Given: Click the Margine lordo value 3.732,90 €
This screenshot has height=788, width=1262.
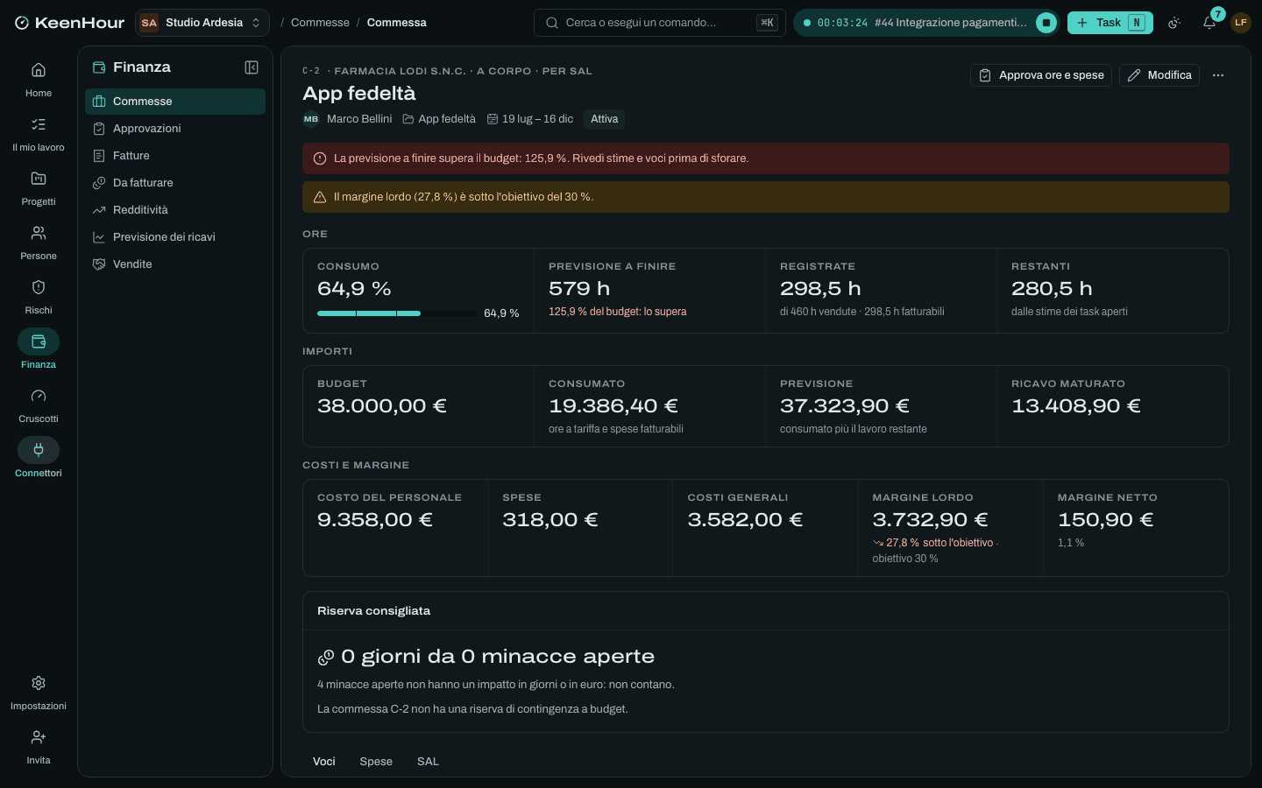Looking at the screenshot, I should tap(930, 520).
